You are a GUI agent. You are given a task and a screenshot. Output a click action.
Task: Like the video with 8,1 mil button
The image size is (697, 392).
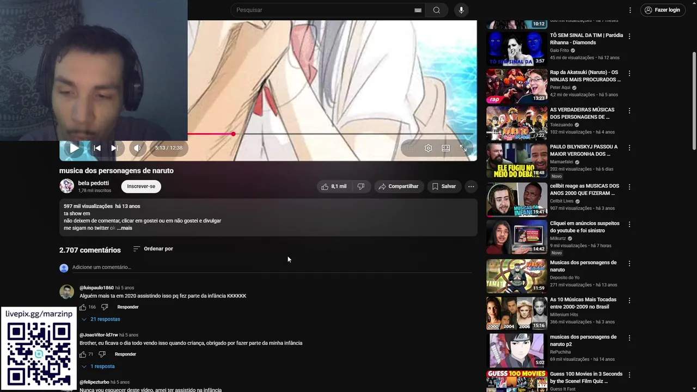[x=334, y=186]
